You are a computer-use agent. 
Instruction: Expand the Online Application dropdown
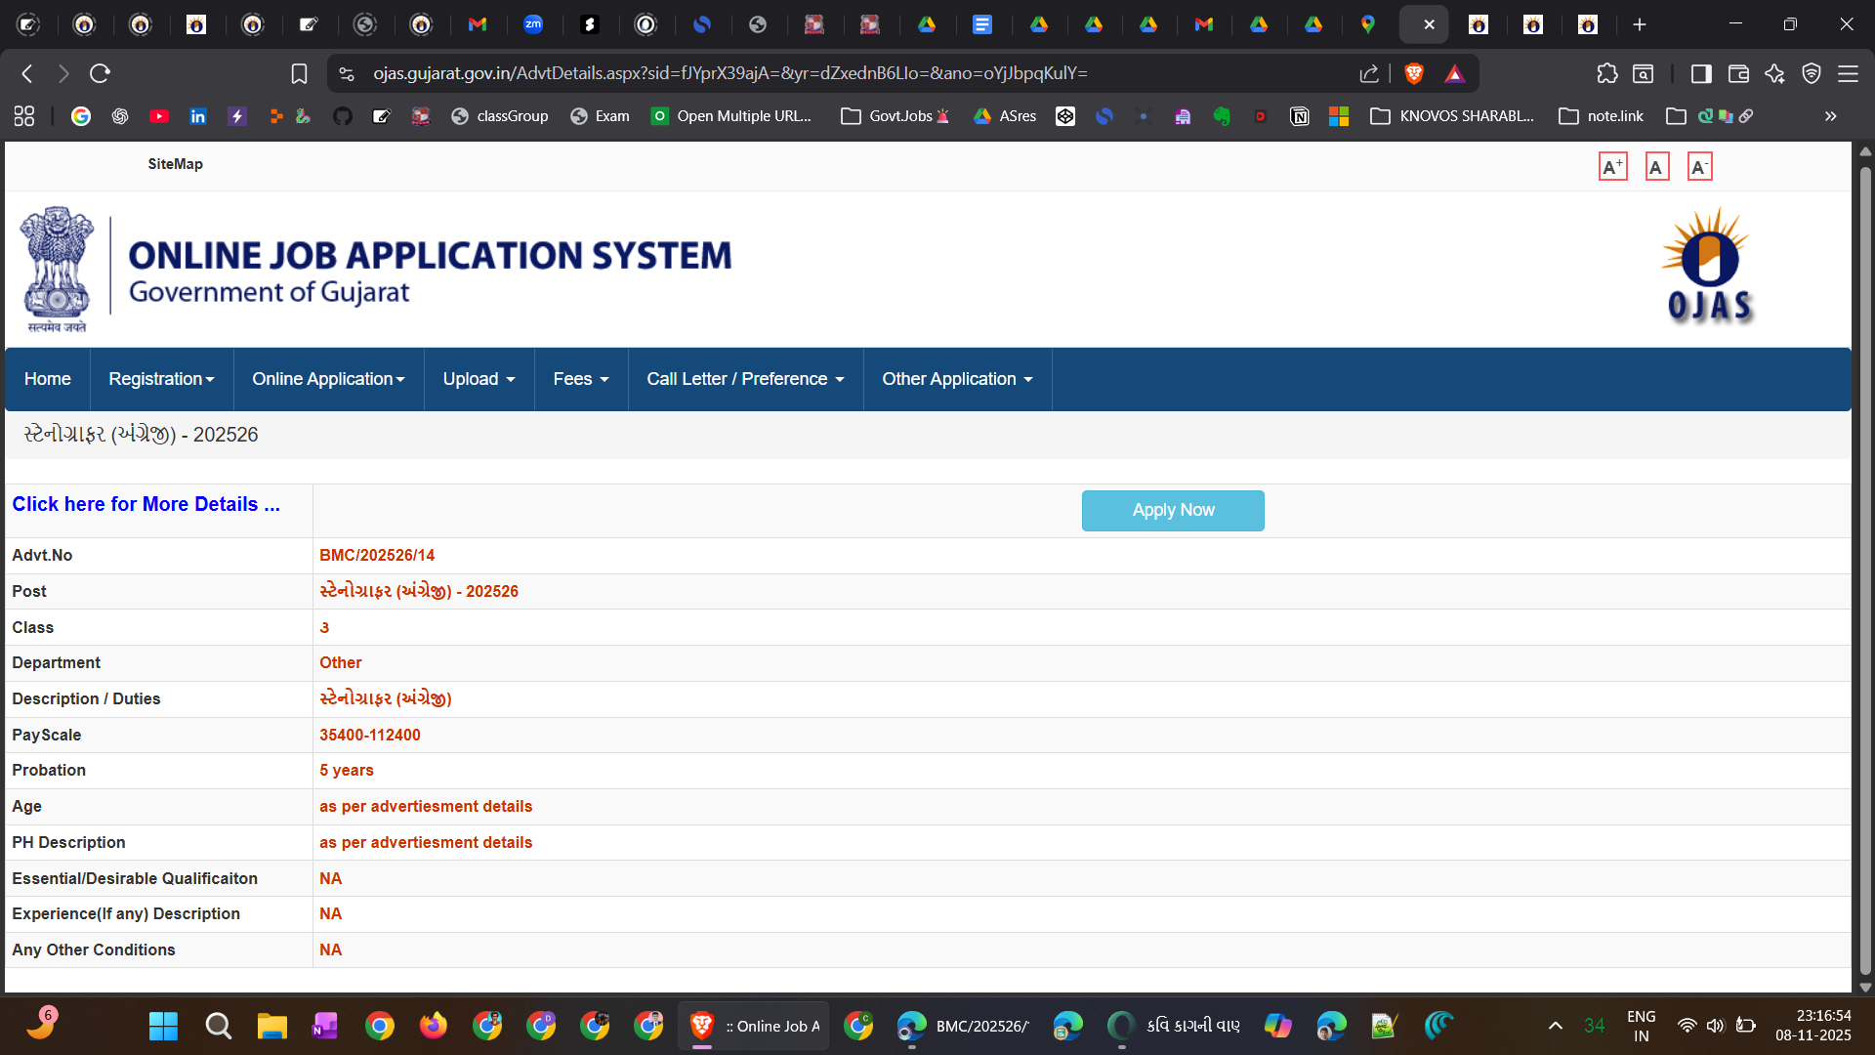click(328, 379)
